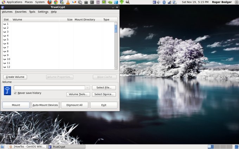Image resolution: width=239 pixels, height=149 pixels.
Task: Click the slot list vertical scrollbar
Action: point(116,46)
